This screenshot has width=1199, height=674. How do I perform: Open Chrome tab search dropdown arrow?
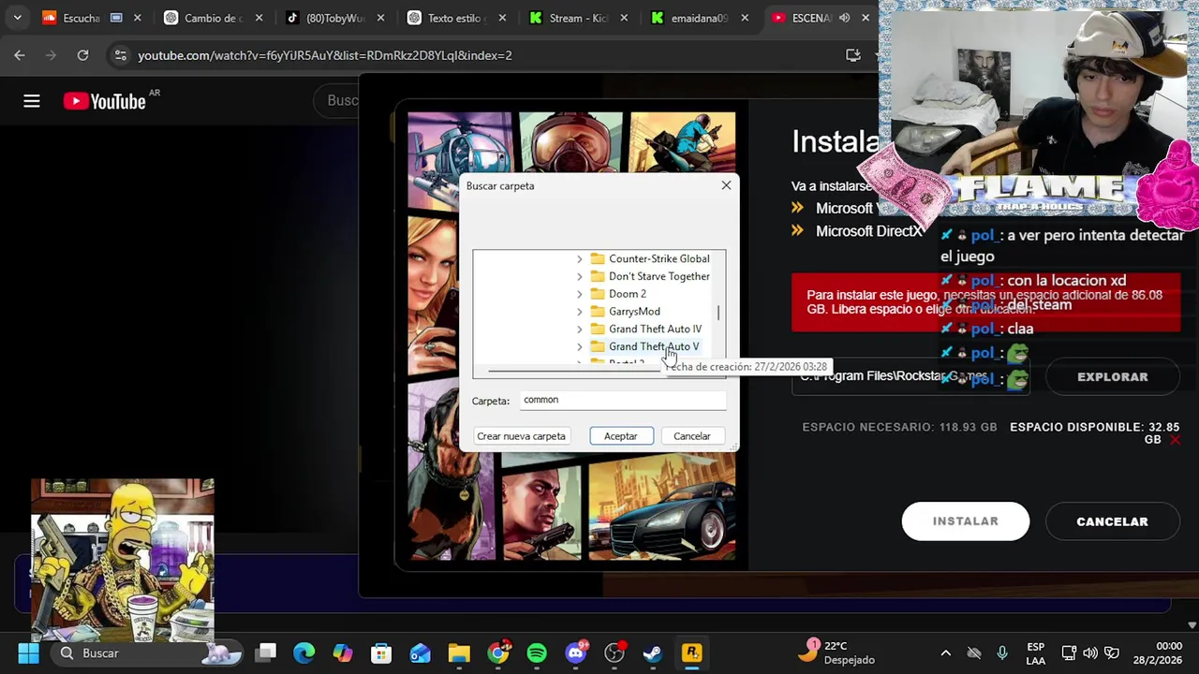coord(17,18)
